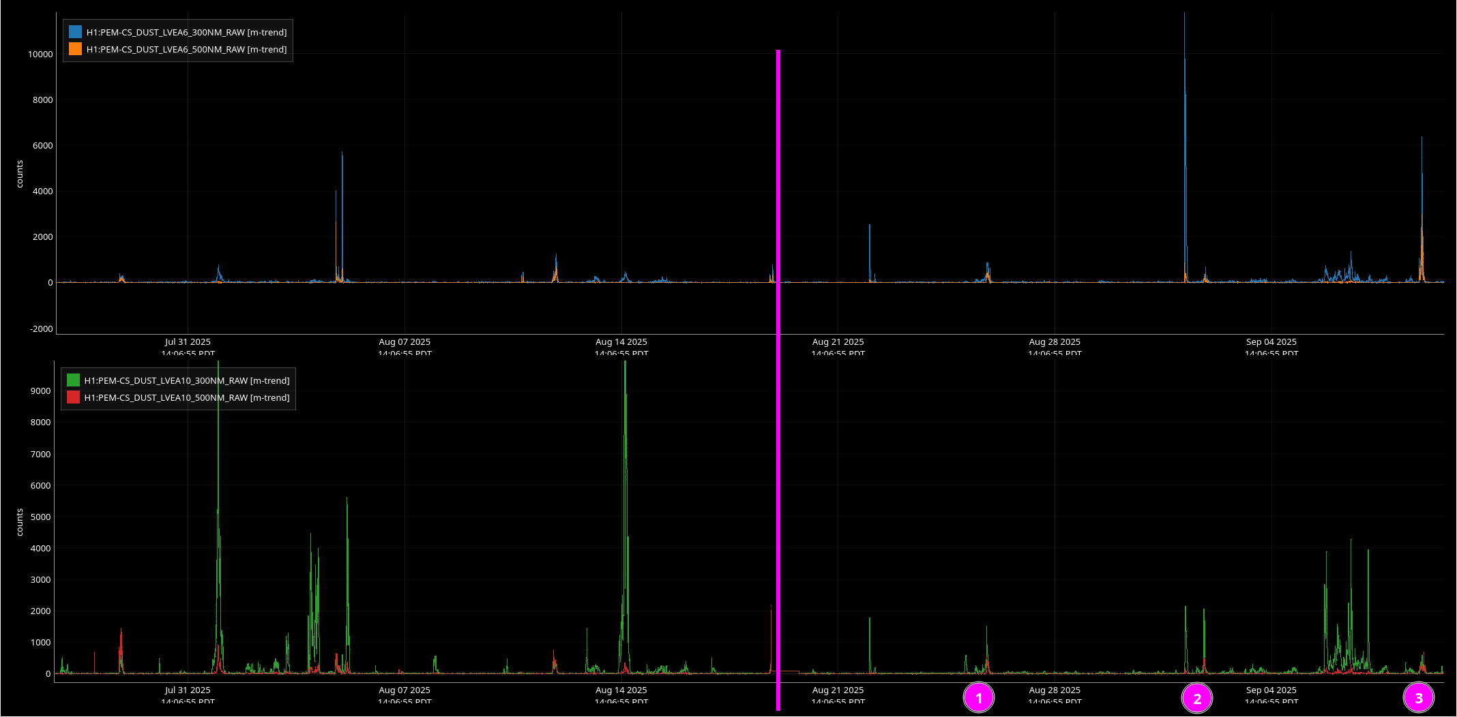The height and width of the screenshot is (717, 1457).
Task: Click the Aug 21 2025 label on bottom plot
Action: pos(838,690)
